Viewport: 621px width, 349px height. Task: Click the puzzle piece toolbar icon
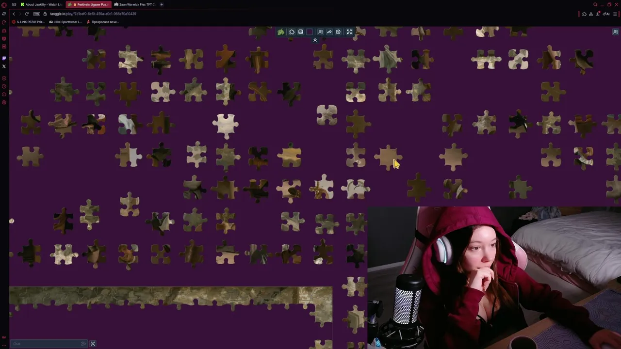[292, 32]
